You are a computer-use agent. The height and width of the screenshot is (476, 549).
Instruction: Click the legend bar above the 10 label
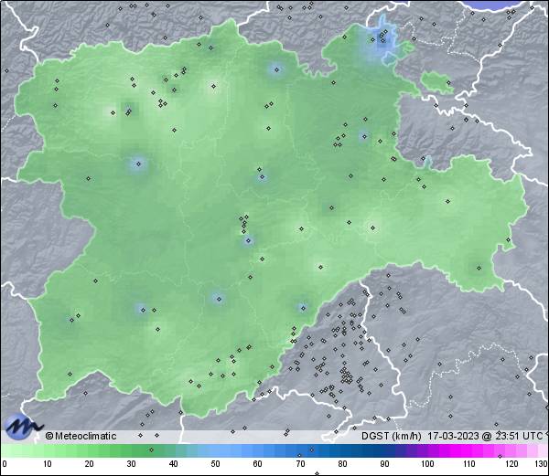tap(48, 450)
